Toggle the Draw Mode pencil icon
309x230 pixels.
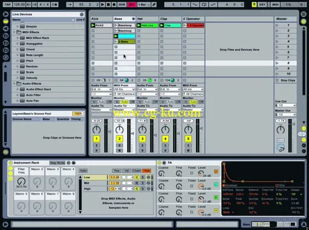click(154, 4)
